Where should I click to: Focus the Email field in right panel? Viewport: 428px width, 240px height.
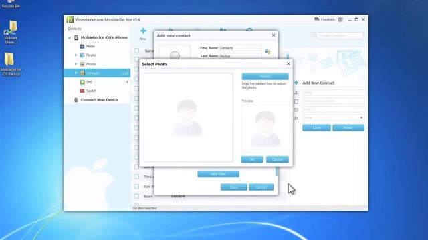click(333, 109)
